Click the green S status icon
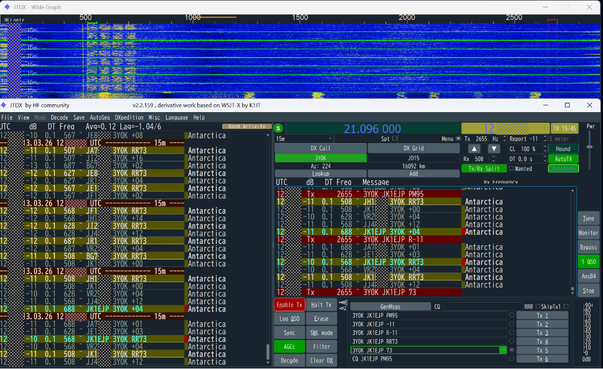 [x=278, y=128]
